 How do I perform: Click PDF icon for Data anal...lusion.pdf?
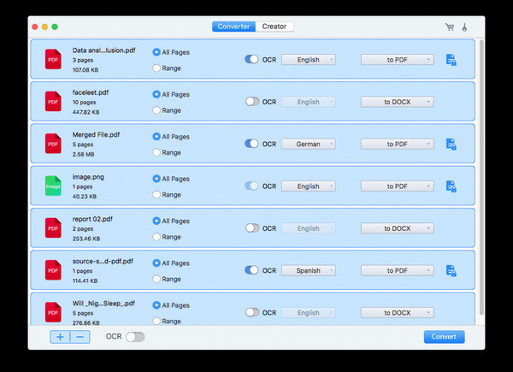(53, 59)
